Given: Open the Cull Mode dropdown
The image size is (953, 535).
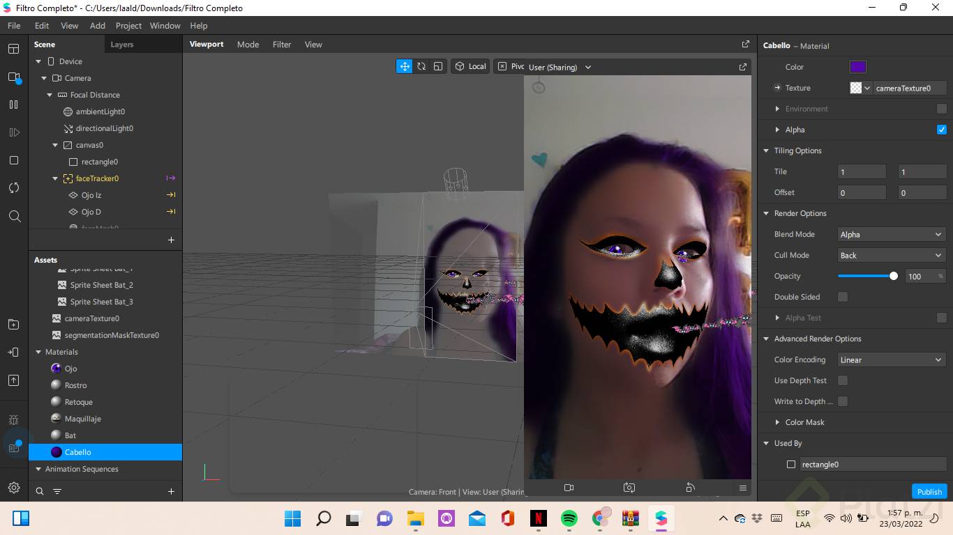Looking at the screenshot, I should pyautogui.click(x=892, y=255).
